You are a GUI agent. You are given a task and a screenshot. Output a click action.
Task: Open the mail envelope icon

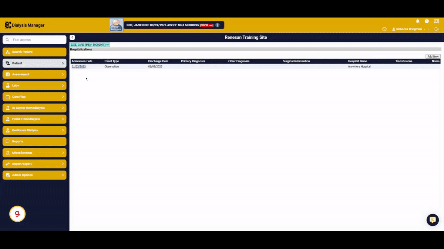pos(384,29)
